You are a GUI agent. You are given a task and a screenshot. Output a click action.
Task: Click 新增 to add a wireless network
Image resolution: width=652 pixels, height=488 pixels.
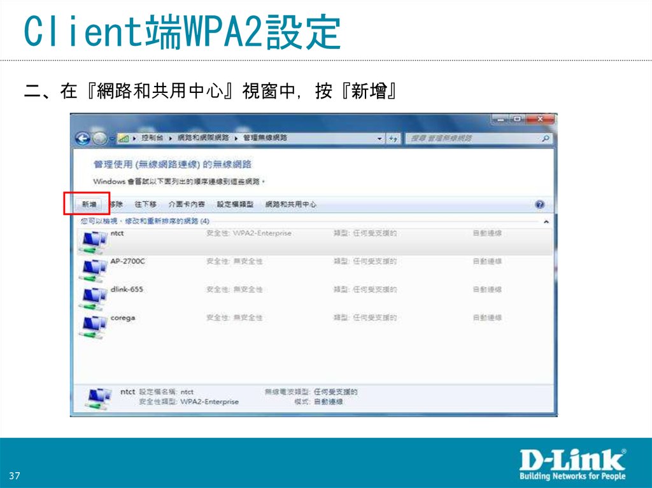click(x=89, y=204)
